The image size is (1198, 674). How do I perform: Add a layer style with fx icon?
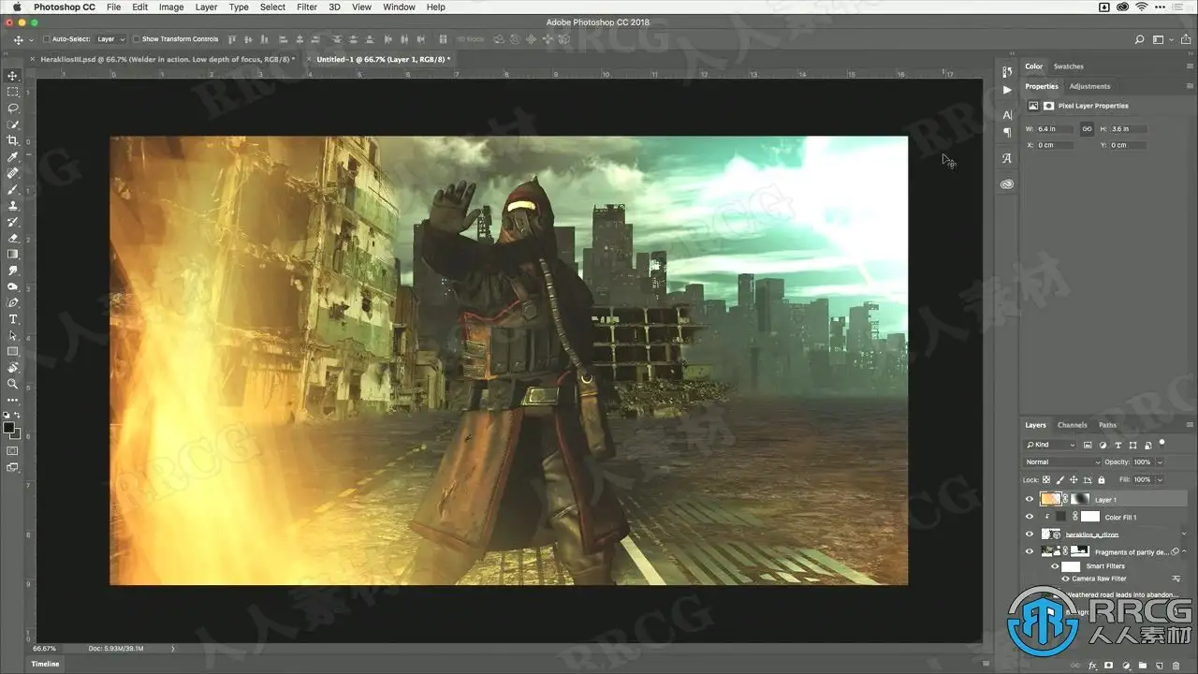click(x=1092, y=666)
